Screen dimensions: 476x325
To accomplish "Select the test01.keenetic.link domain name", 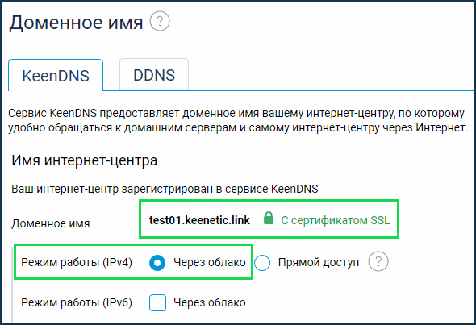I will click(x=199, y=220).
